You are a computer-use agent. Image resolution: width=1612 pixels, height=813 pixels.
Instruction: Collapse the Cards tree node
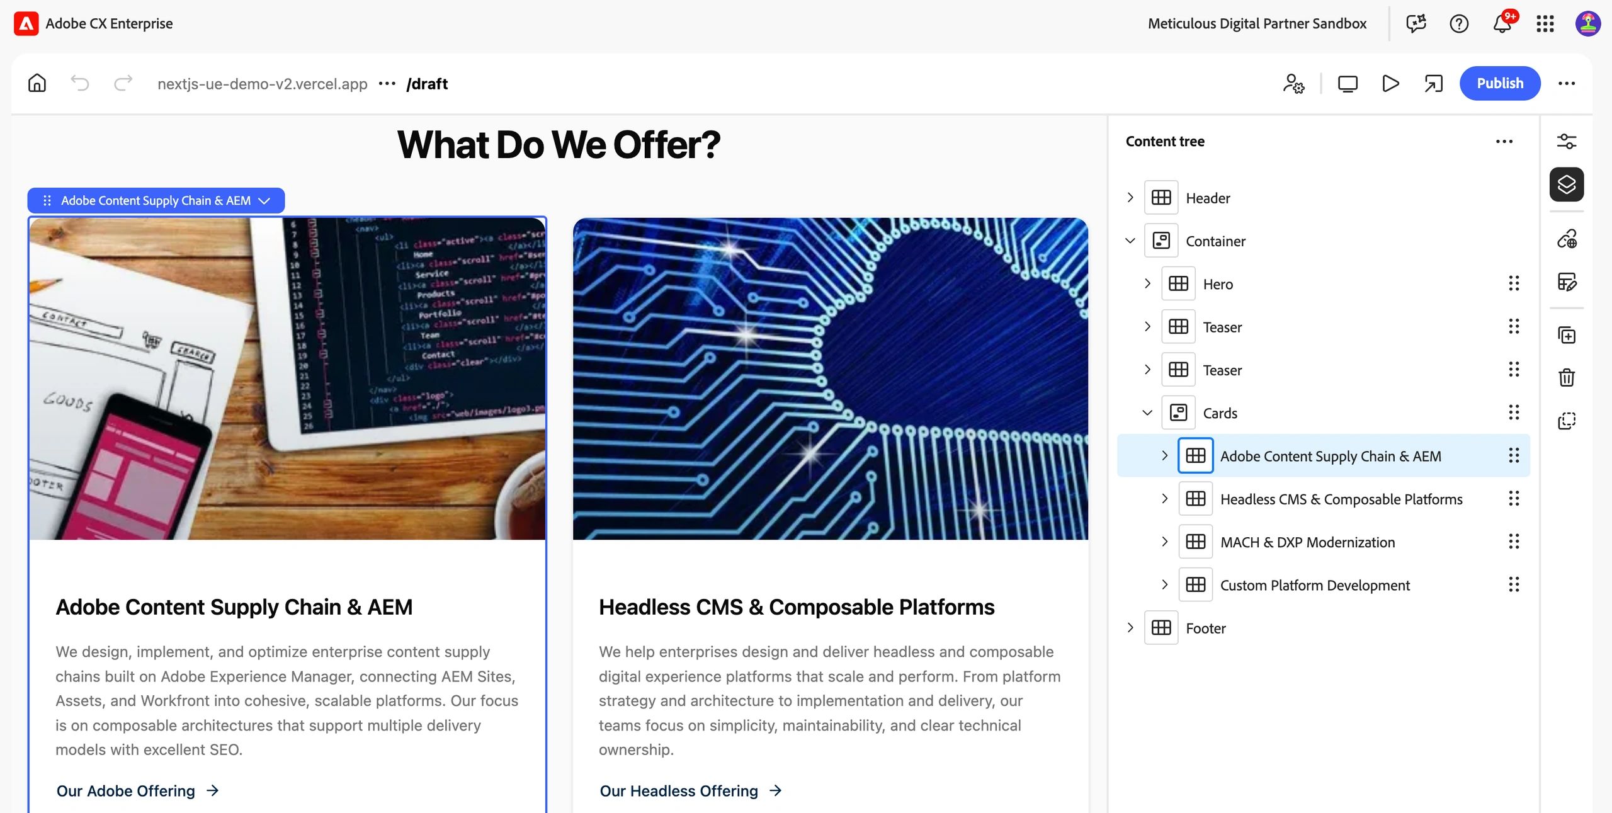pos(1147,412)
